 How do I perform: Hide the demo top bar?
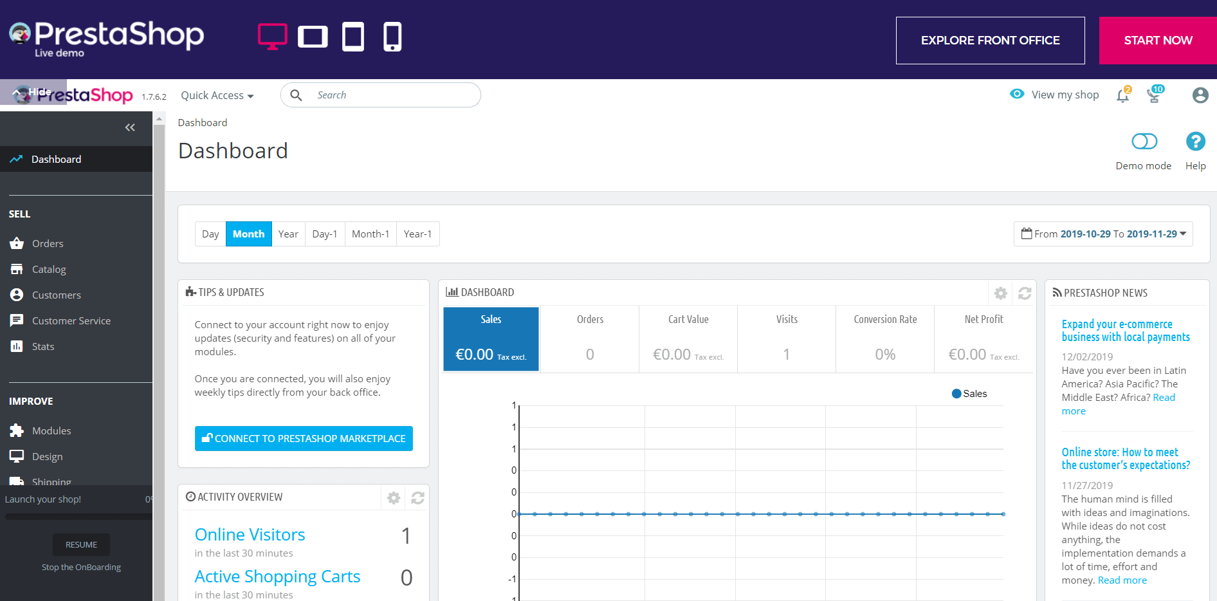click(33, 92)
